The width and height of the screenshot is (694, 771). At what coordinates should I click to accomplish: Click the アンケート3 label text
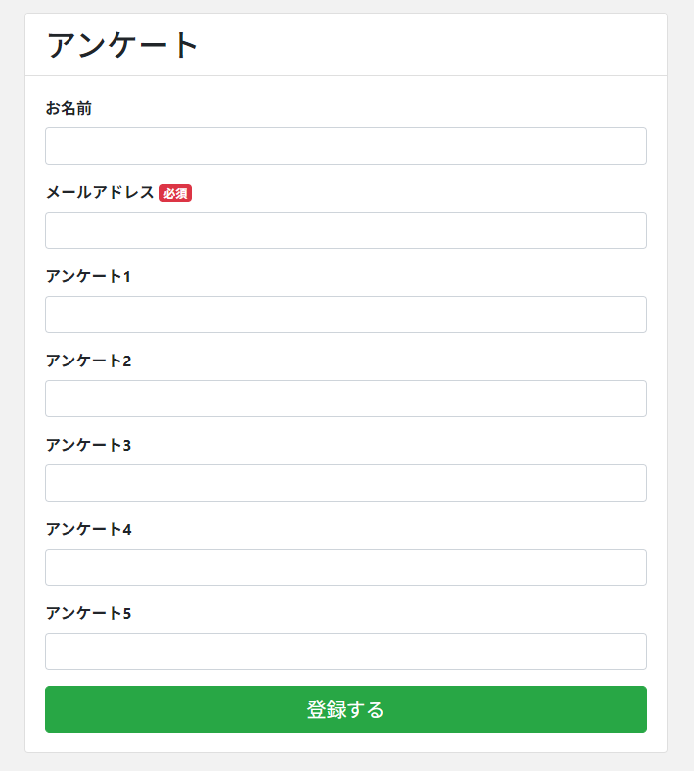tap(88, 446)
